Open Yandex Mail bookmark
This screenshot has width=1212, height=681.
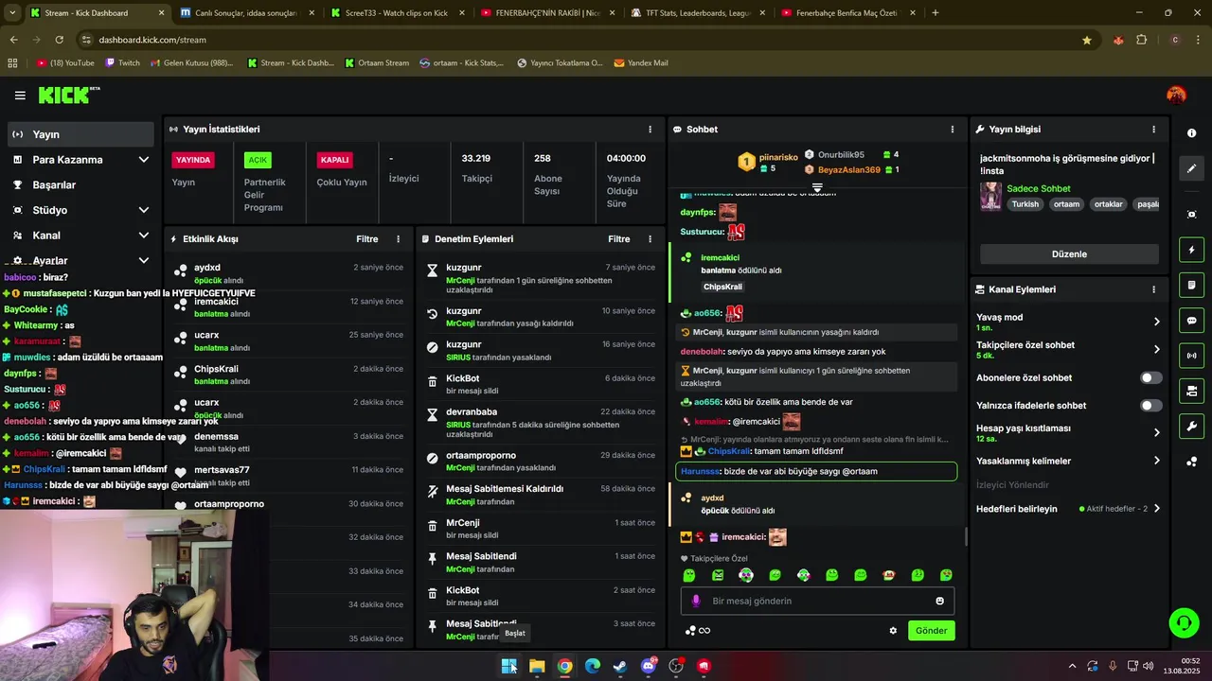641,63
